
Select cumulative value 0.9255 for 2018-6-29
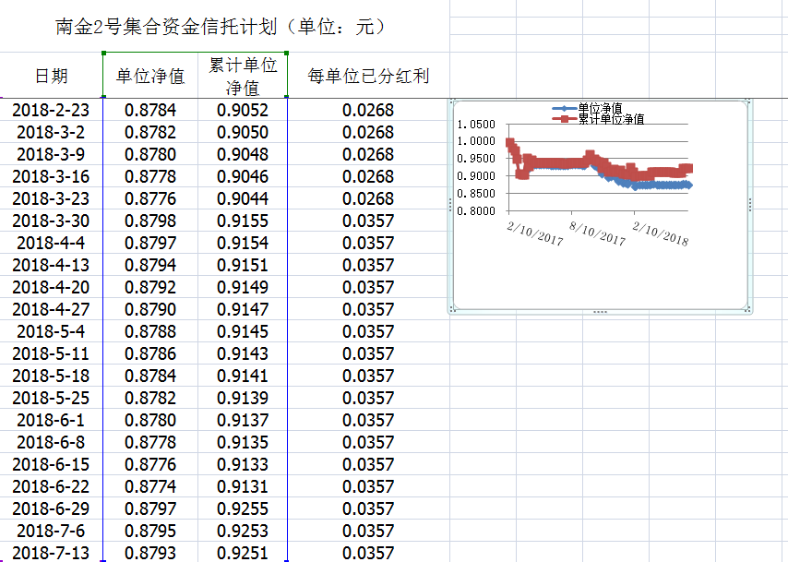tap(243, 509)
